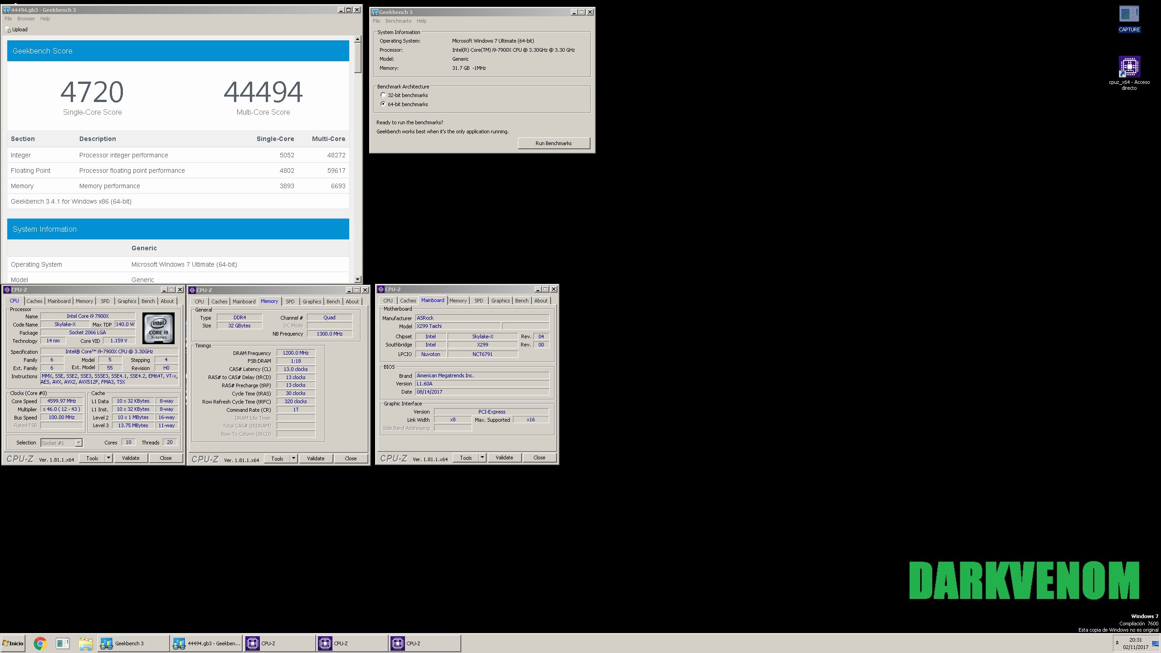Image resolution: width=1161 pixels, height=653 pixels.
Task: Open Google Chrome from the taskbar
Action: [x=40, y=643]
